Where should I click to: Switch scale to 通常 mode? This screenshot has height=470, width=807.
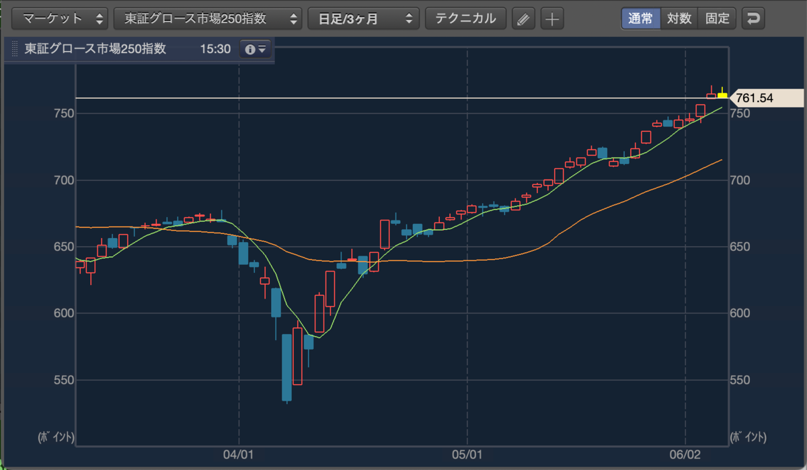tap(640, 18)
